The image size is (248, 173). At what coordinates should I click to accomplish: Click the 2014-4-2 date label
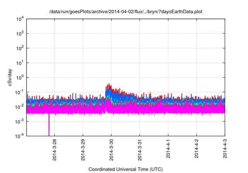pos(196,149)
